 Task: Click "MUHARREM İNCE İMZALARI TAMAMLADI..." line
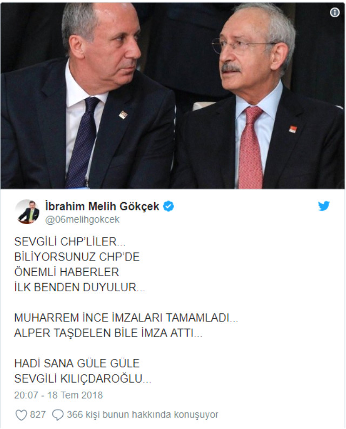[x=126, y=318]
